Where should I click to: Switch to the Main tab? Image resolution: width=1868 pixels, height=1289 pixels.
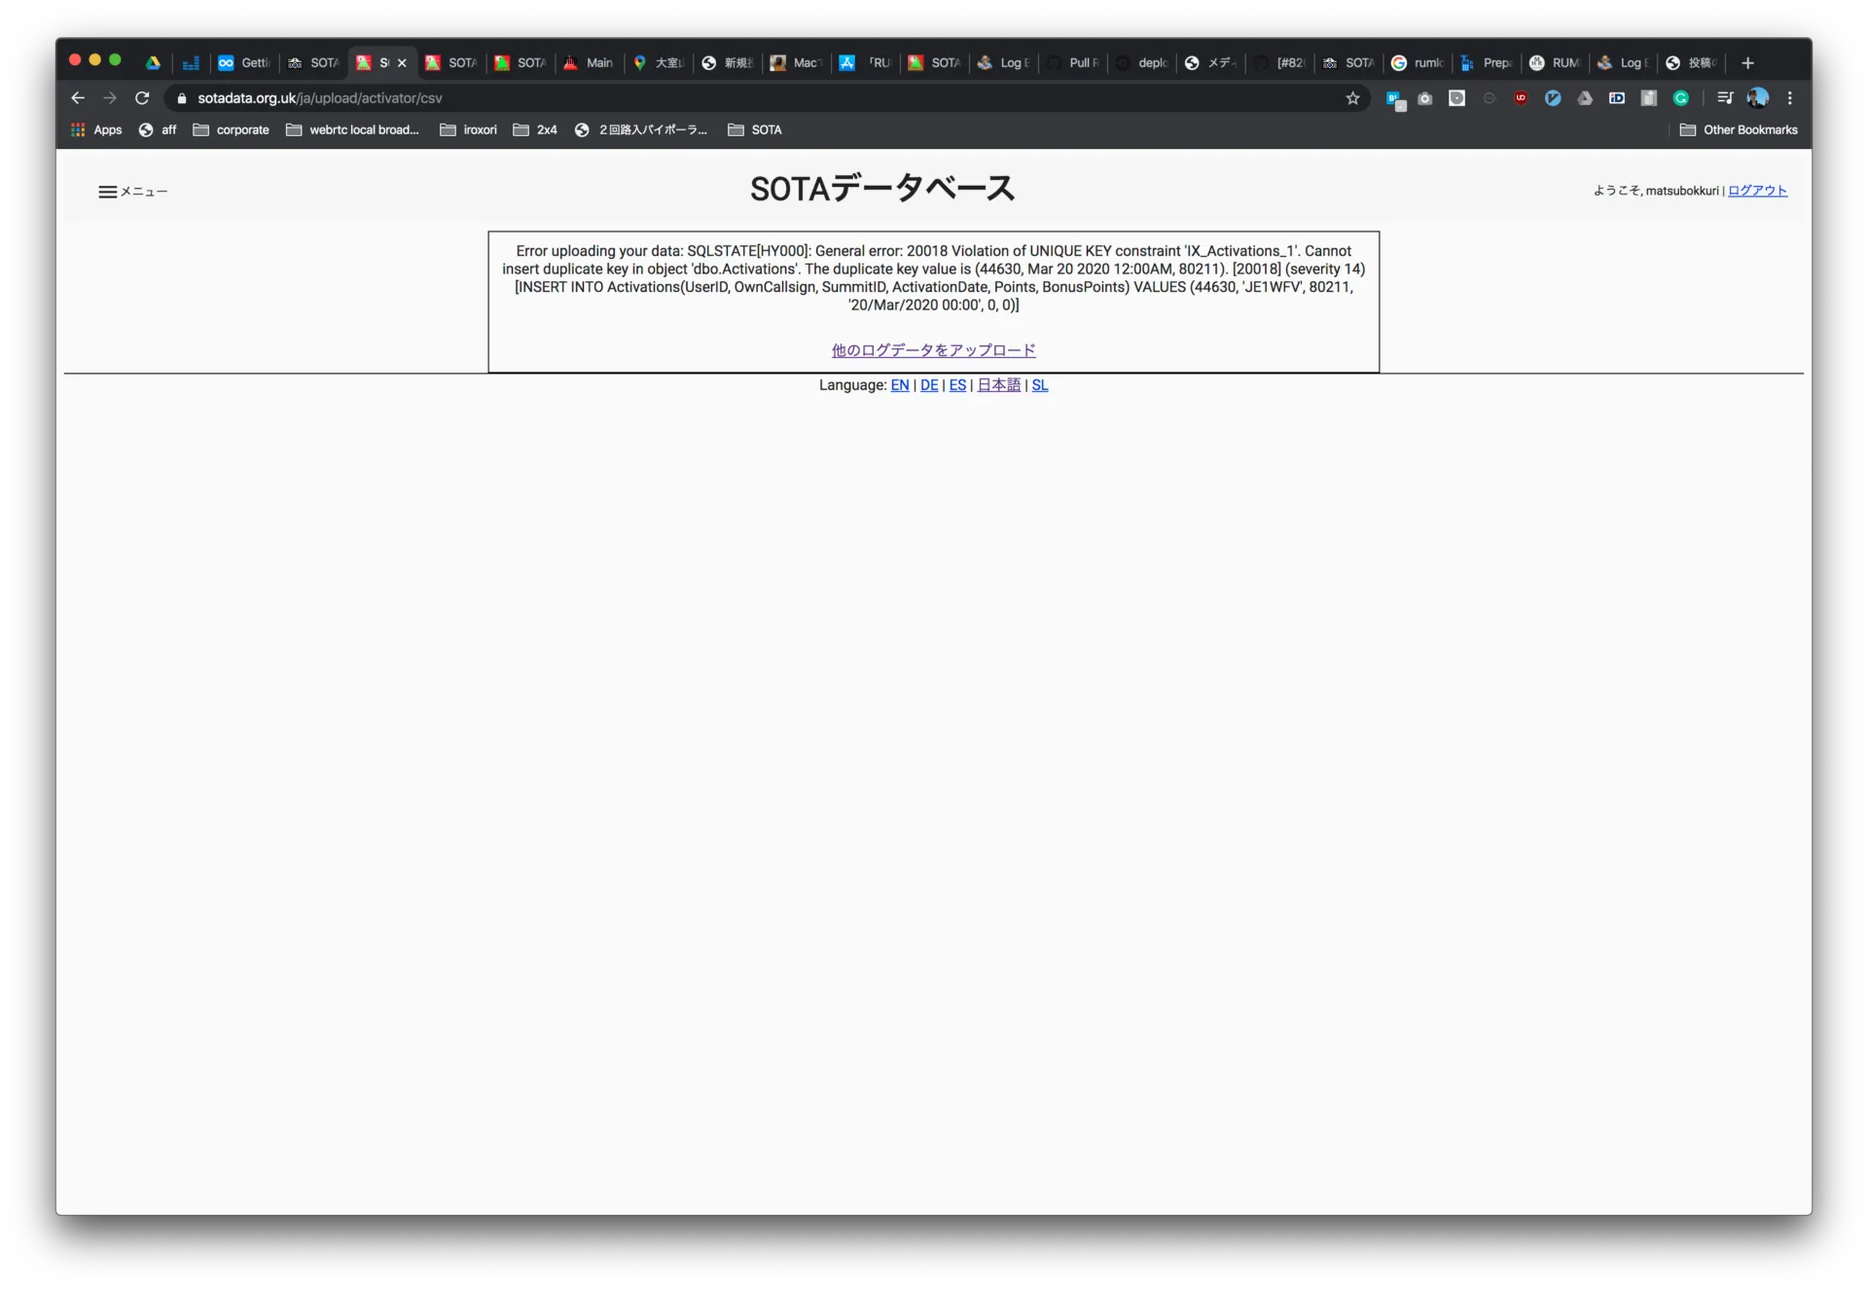coord(590,63)
